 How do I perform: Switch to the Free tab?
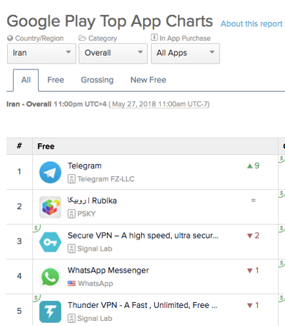coord(56,80)
